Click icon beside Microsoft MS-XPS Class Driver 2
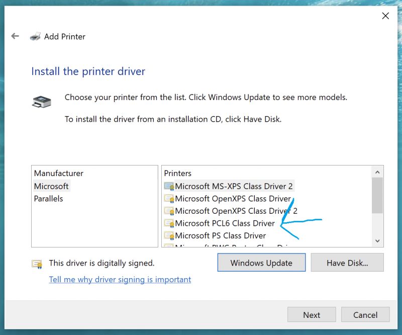Image resolution: width=402 pixels, height=335 pixels. pos(169,186)
